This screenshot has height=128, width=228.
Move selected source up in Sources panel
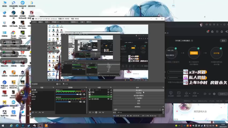(x=100, y=112)
